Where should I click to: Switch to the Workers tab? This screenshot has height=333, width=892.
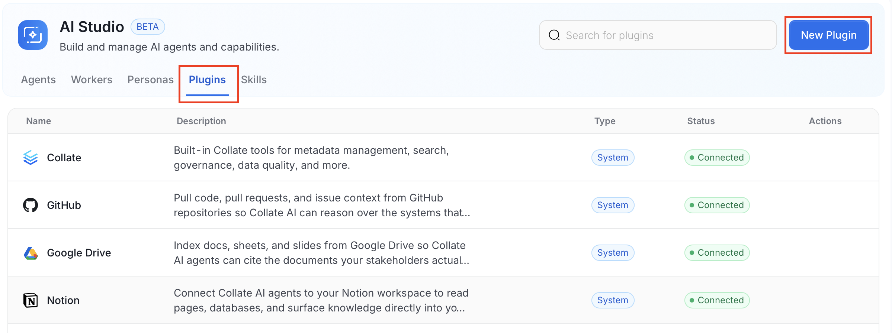[92, 80]
